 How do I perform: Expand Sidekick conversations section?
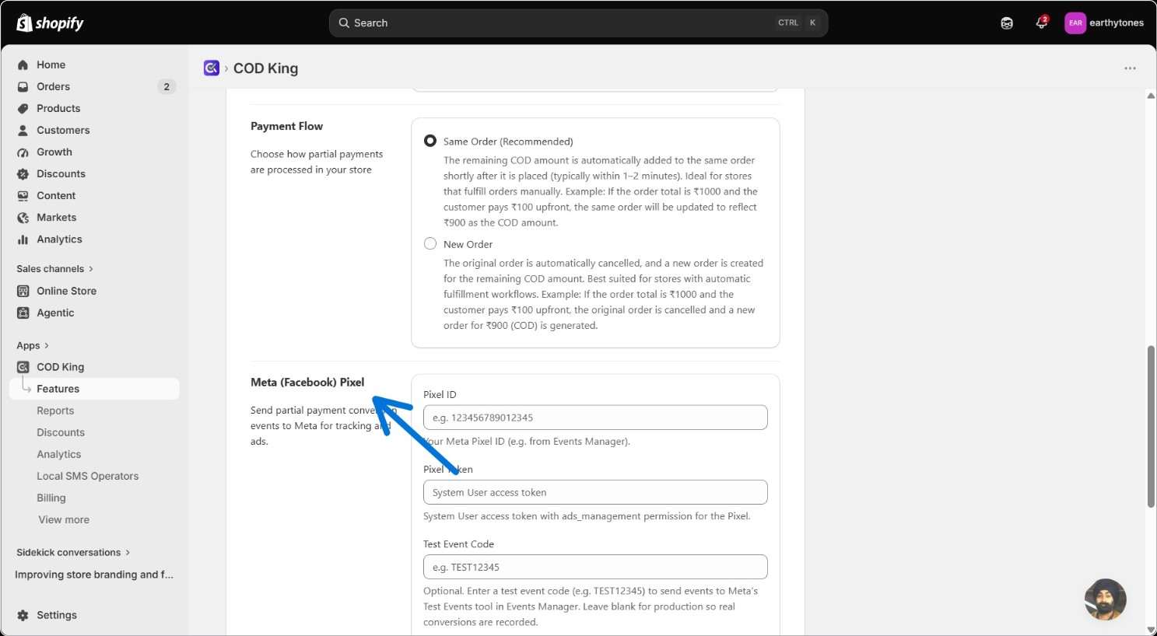coord(73,553)
